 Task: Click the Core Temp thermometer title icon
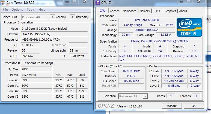tap(3, 2)
